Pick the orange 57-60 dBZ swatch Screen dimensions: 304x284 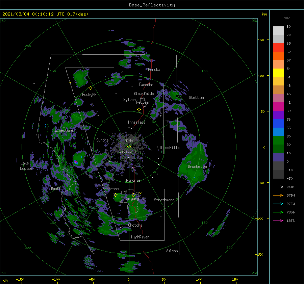pyautogui.click(x=278, y=56)
